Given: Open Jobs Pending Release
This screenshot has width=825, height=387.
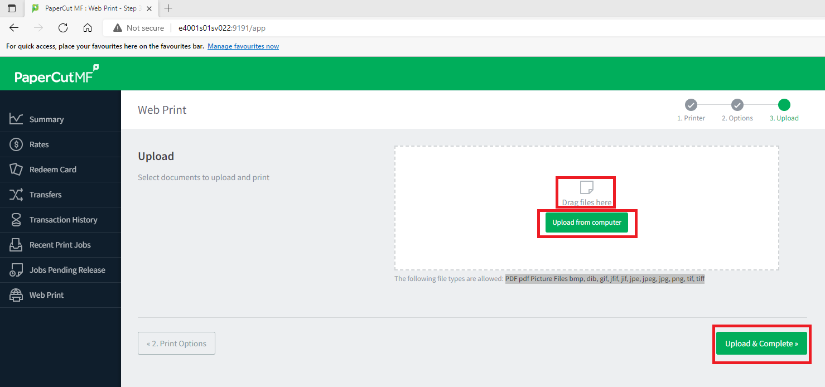Looking at the screenshot, I should (x=60, y=270).
